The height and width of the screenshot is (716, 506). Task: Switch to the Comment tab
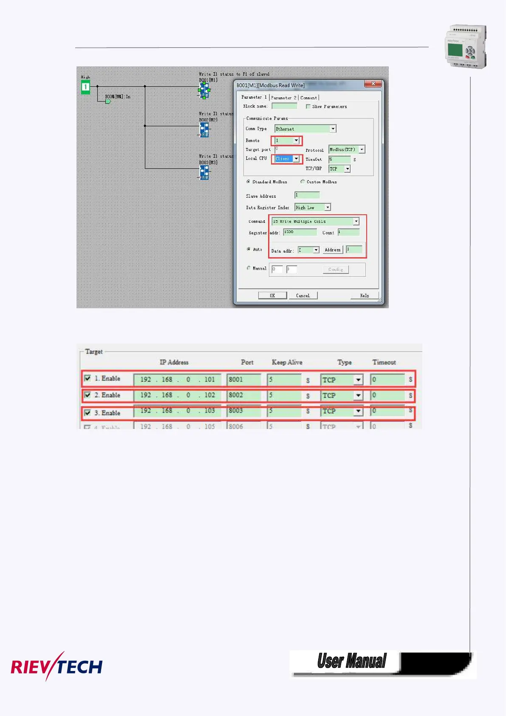tap(308, 98)
